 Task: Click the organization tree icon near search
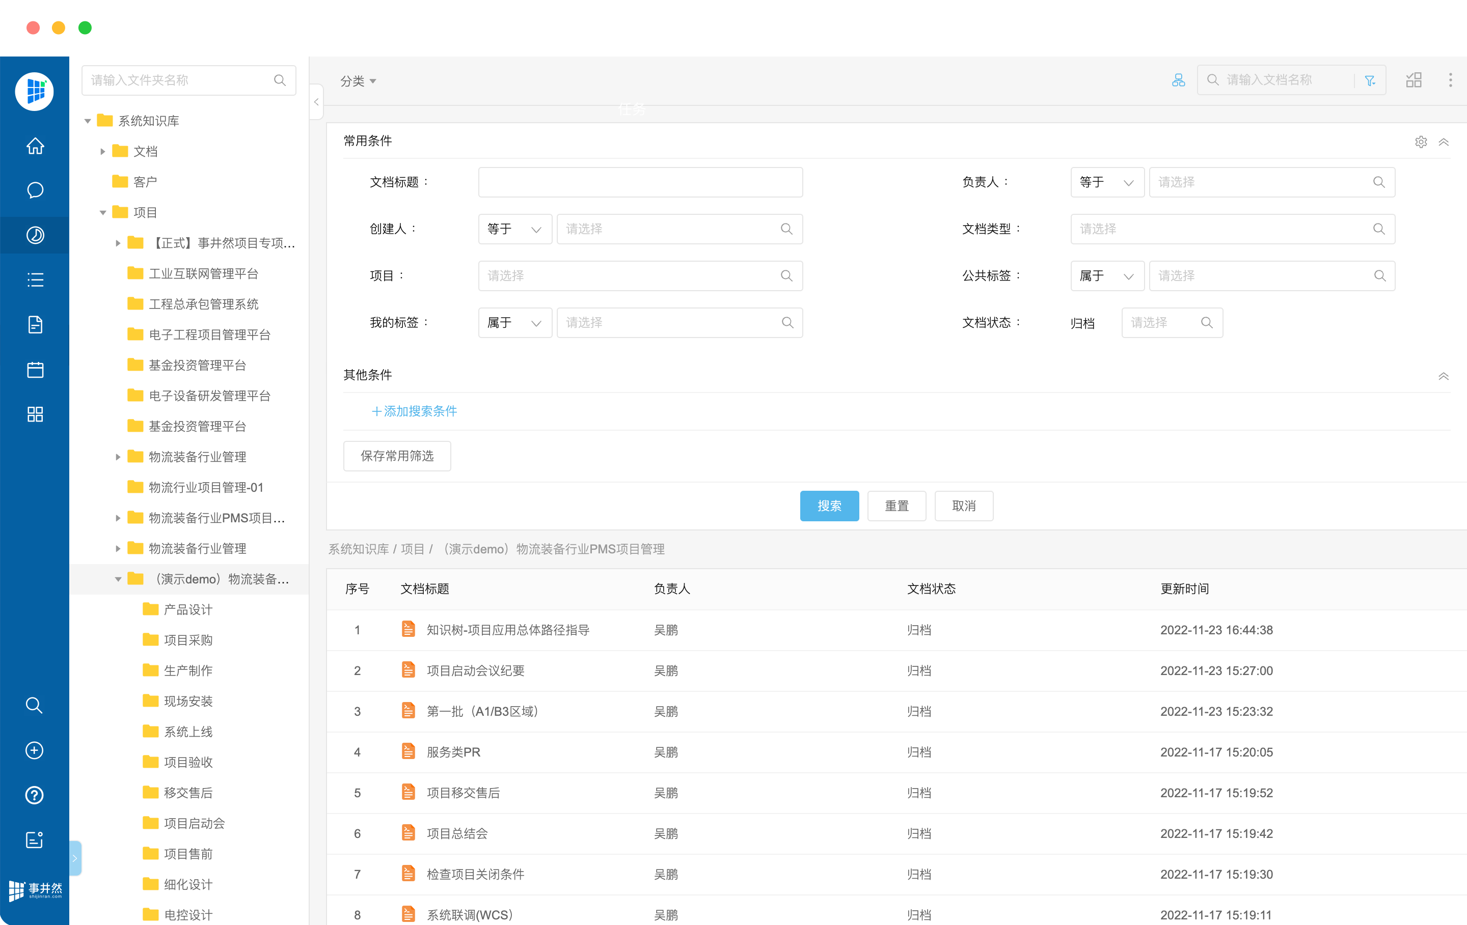pyautogui.click(x=1178, y=80)
